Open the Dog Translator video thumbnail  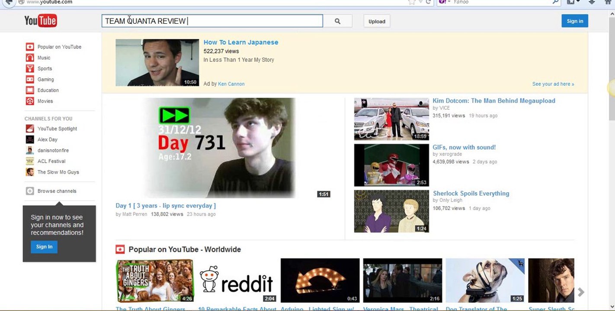tap(485, 280)
